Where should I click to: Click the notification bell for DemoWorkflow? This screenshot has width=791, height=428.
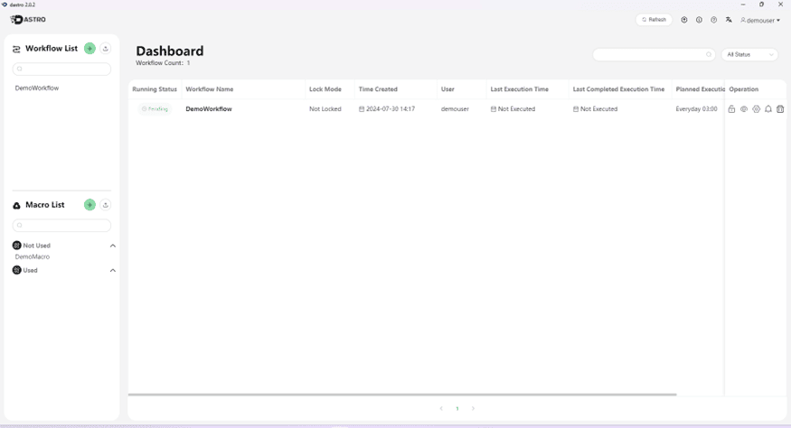[x=768, y=109]
